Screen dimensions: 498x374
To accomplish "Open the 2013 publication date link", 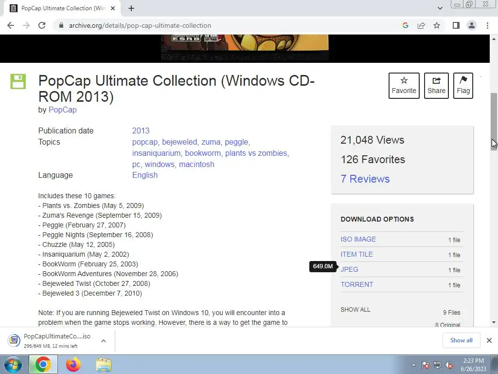I will (x=141, y=131).
